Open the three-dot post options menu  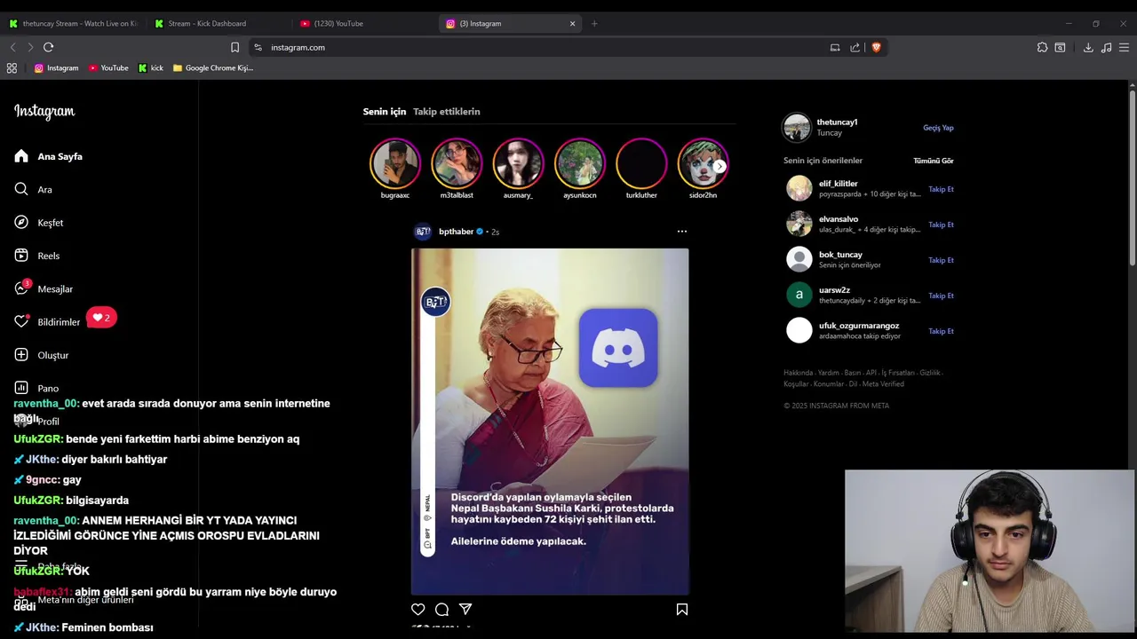[681, 231]
